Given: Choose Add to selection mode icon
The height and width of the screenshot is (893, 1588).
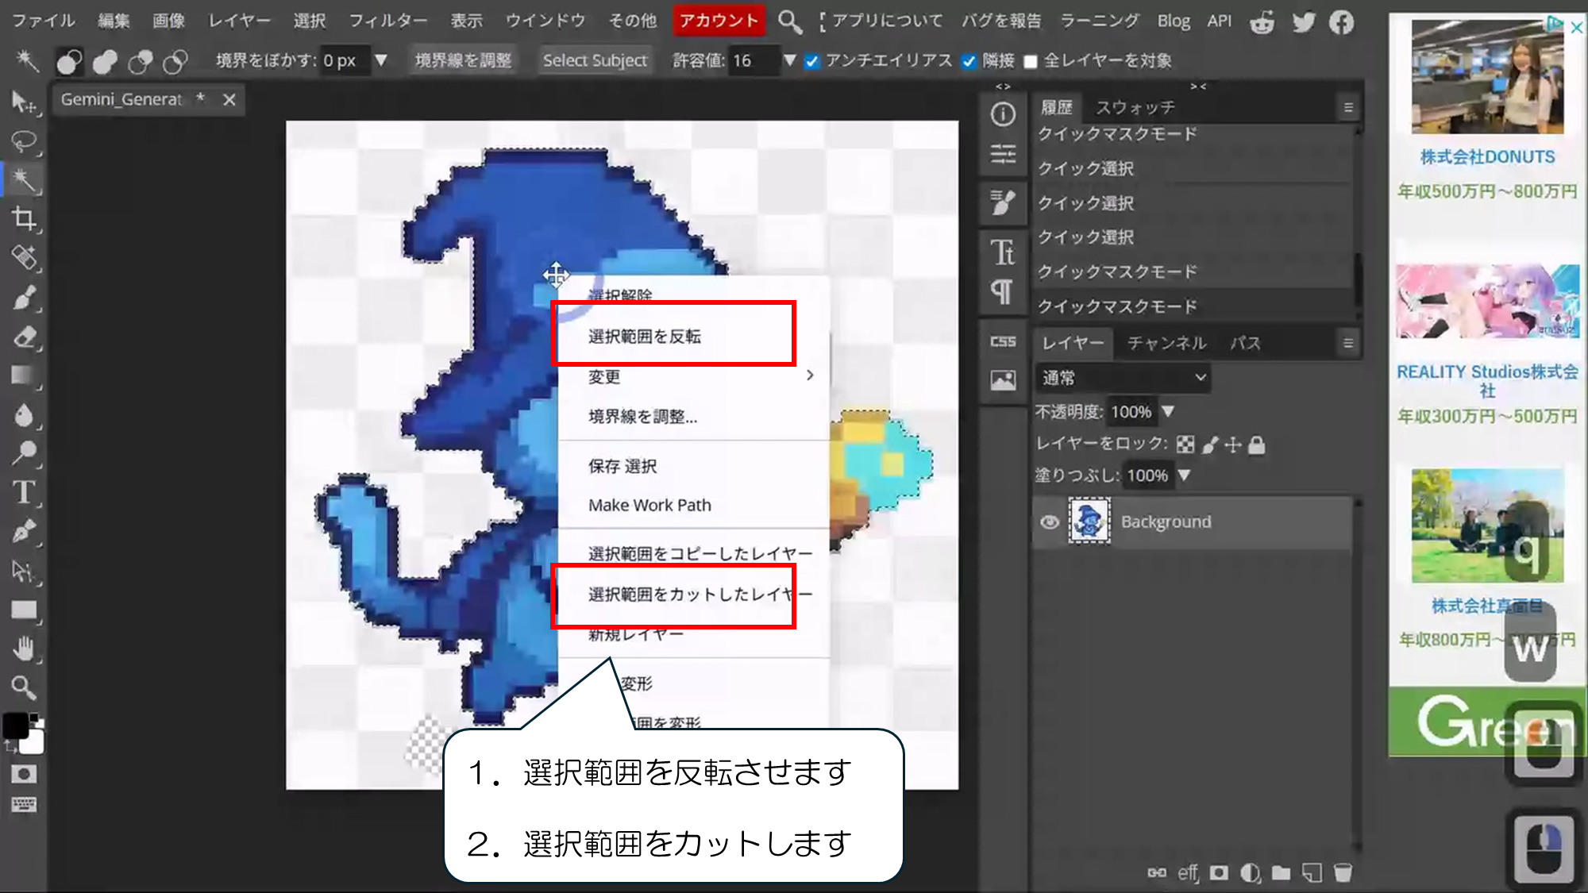Looking at the screenshot, I should (x=105, y=61).
